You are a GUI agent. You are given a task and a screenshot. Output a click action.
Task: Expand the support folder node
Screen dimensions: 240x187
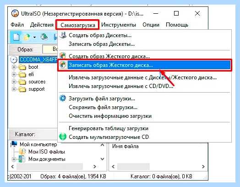(14, 89)
